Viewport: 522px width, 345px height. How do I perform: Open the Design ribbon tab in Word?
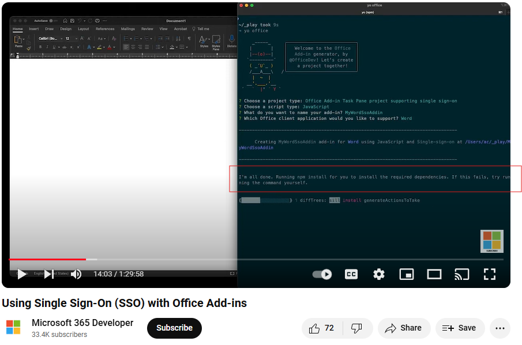pyautogui.click(x=66, y=29)
